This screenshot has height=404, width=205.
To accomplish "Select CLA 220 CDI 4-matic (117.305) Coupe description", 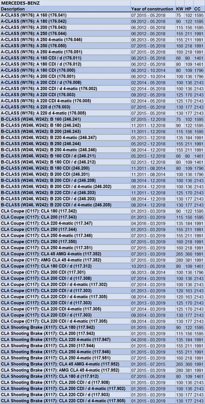I will 65,309.
